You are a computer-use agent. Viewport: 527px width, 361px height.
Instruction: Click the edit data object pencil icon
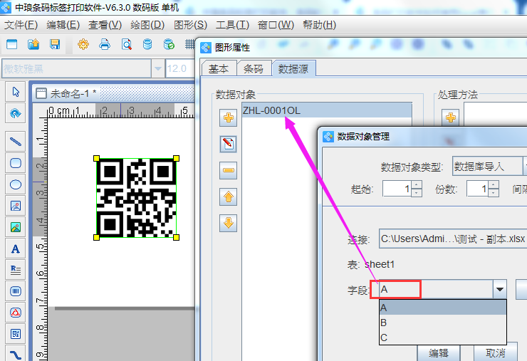coord(228,145)
